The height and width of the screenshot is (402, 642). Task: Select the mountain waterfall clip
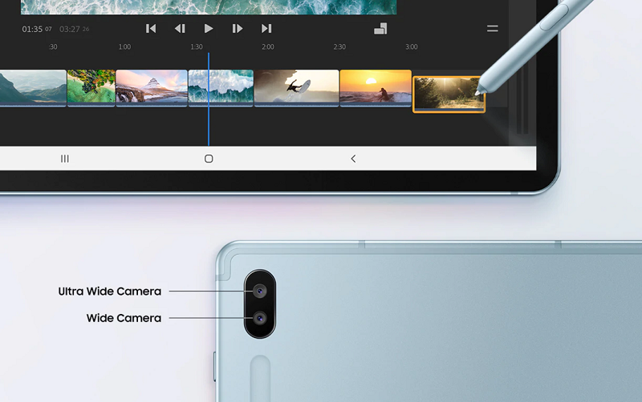(151, 87)
